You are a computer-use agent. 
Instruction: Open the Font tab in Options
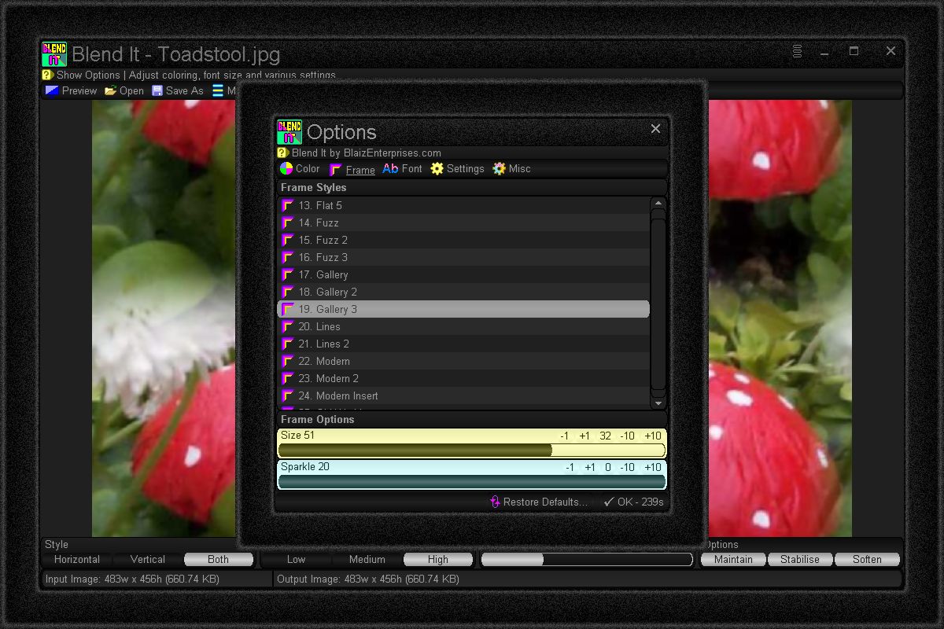[x=390, y=168]
